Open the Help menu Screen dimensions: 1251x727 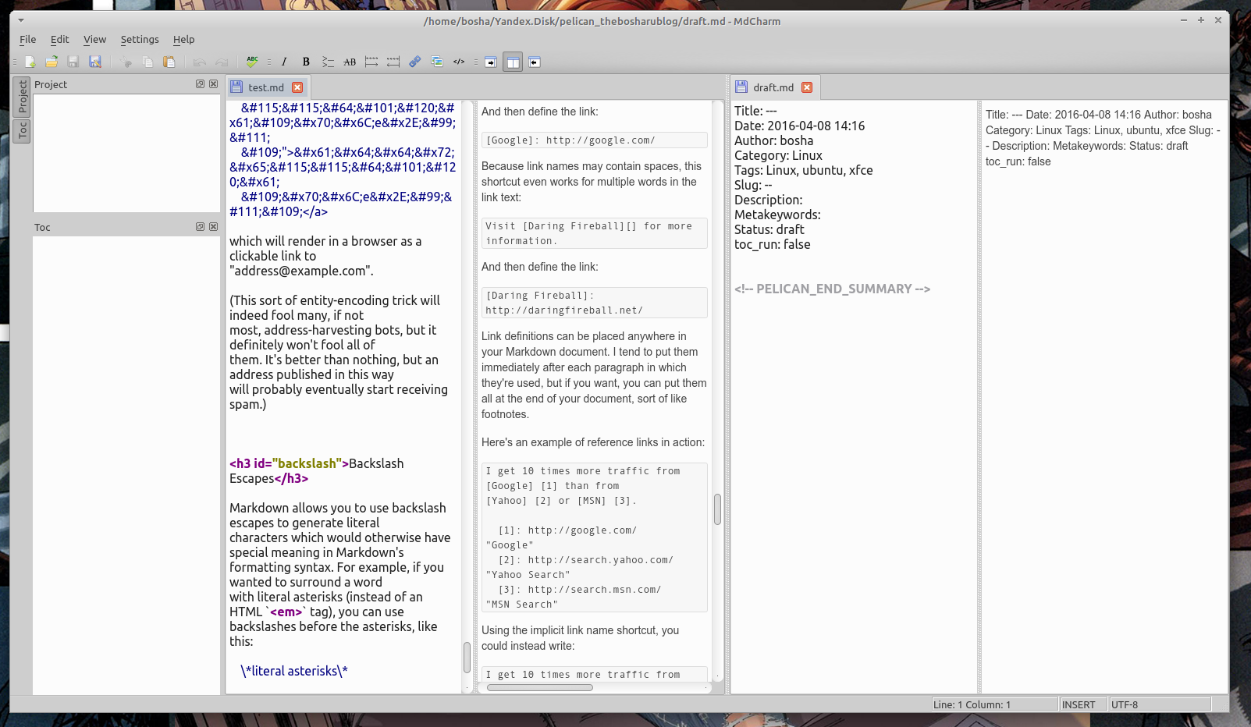[x=184, y=39]
